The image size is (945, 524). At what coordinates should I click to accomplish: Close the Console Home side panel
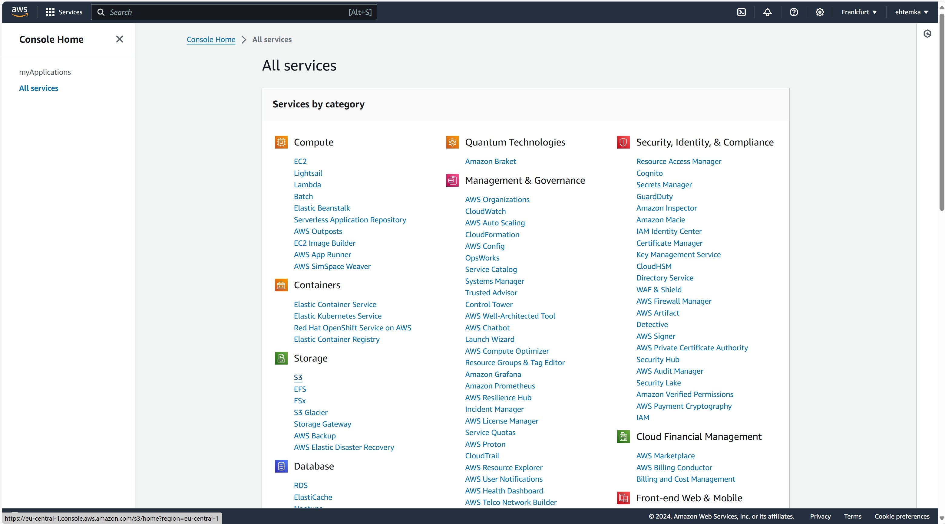click(119, 39)
